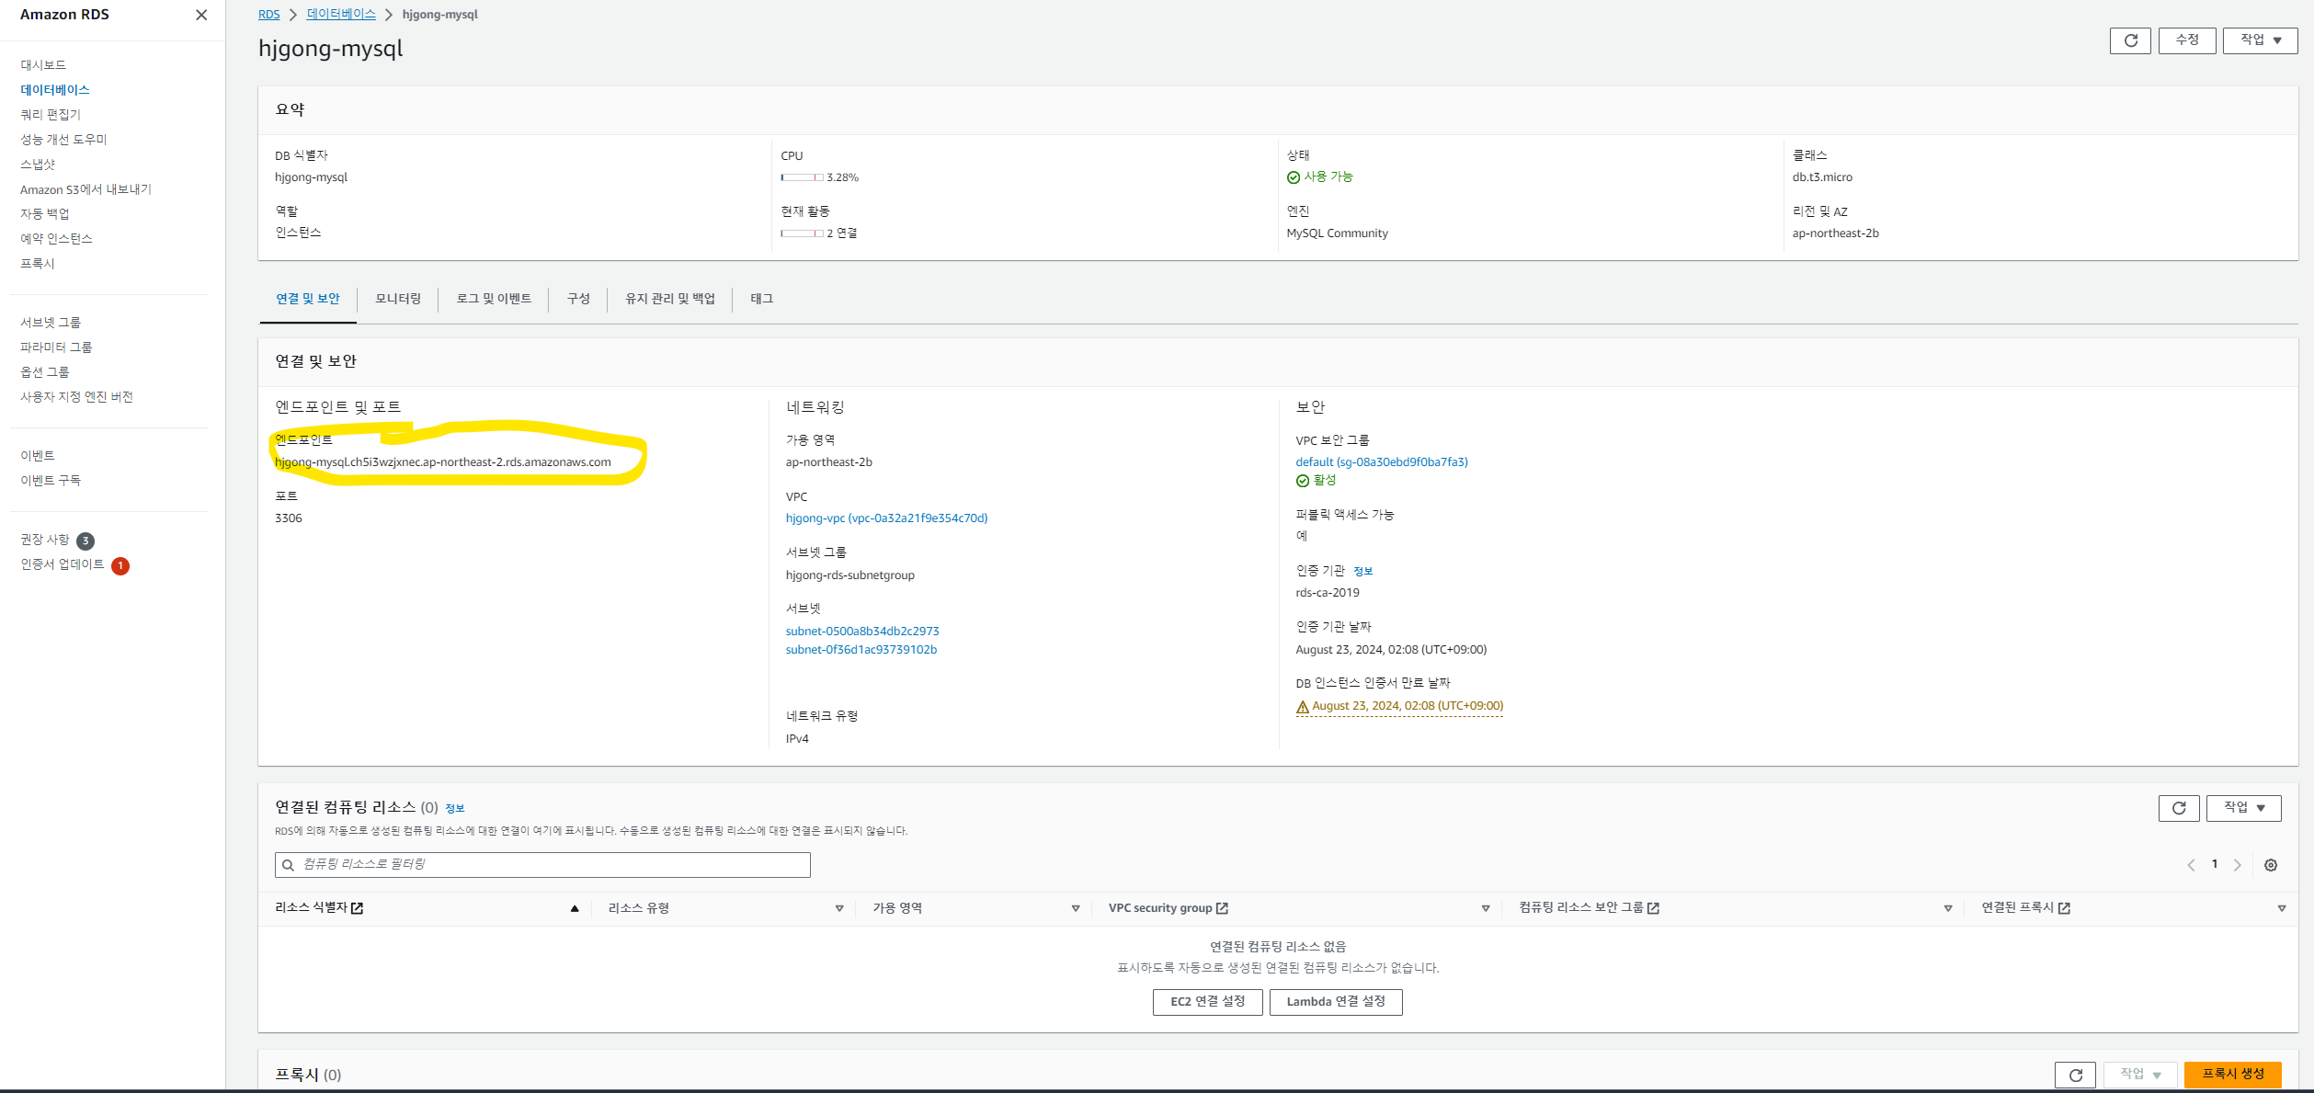Image resolution: width=2314 pixels, height=1093 pixels.
Task: Open the top 작업 dropdown menu
Action: [2259, 40]
